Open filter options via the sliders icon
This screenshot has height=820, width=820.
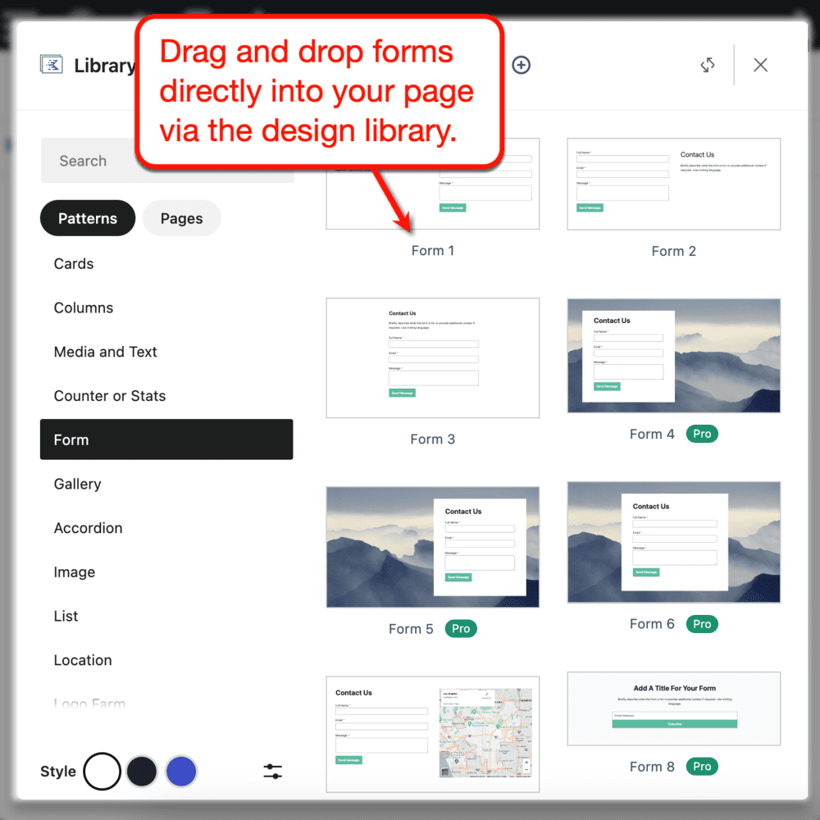(x=271, y=771)
